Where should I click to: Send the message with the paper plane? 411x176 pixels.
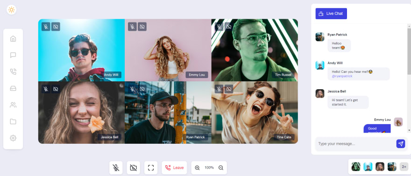pos(401,144)
